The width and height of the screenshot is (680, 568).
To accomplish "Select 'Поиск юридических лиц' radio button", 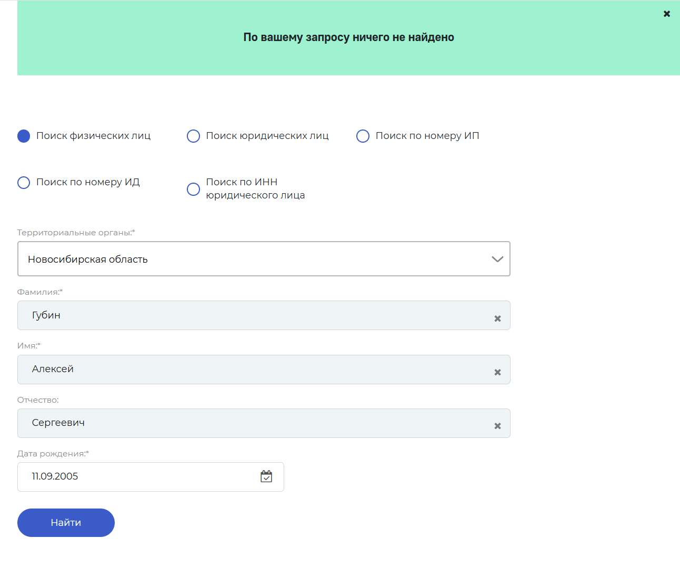I will pos(193,136).
